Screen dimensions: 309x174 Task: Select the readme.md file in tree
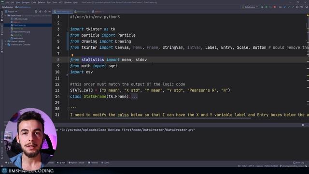click(18, 38)
